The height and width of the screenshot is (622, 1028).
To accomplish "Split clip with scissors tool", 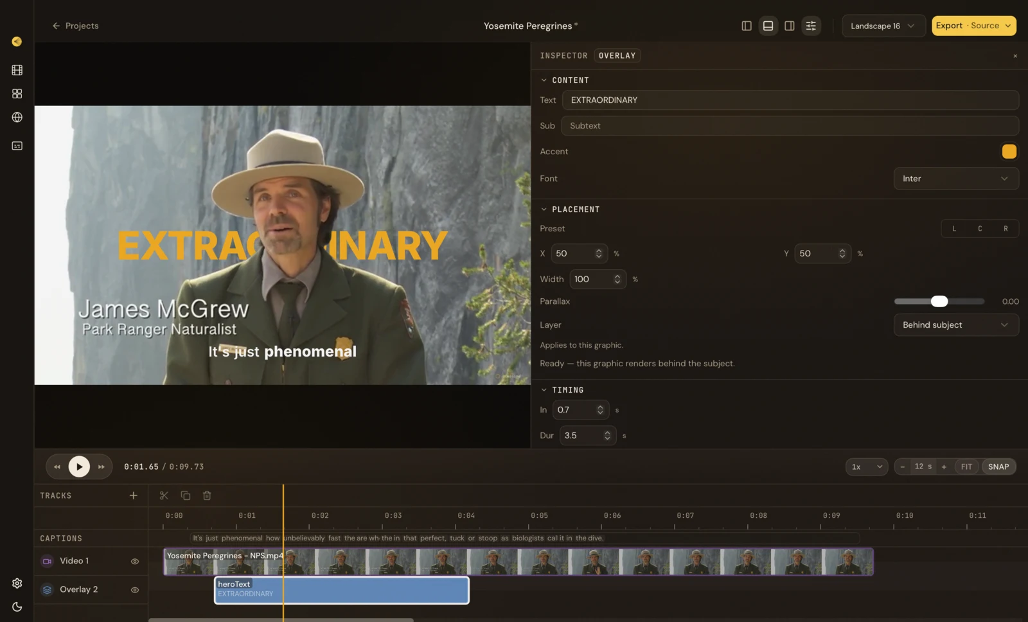I will click(164, 495).
